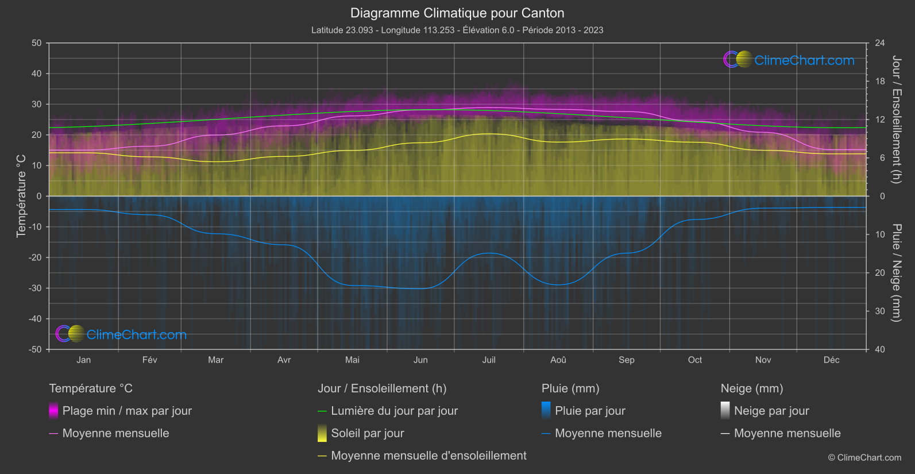The width and height of the screenshot is (915, 474).
Task: Click the 'Neige (mm)' legend heading
Action: click(752, 388)
